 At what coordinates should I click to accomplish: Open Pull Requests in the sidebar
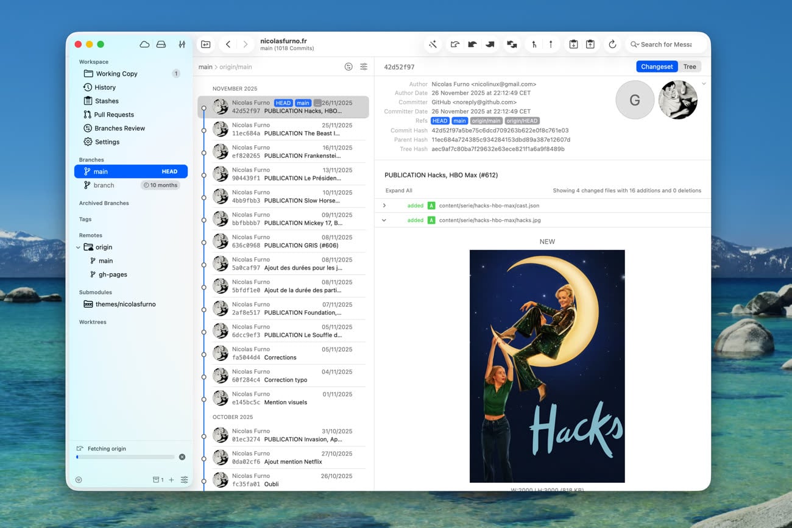click(113, 115)
